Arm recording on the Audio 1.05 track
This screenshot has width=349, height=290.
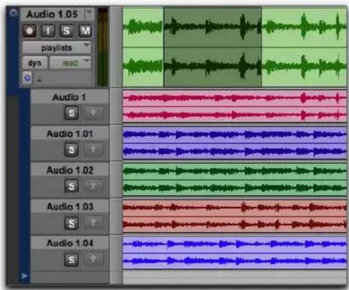click(x=29, y=30)
